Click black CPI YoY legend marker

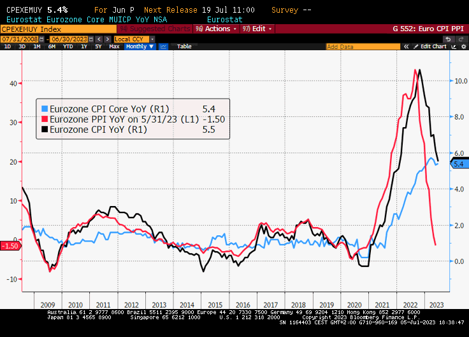[45, 129]
